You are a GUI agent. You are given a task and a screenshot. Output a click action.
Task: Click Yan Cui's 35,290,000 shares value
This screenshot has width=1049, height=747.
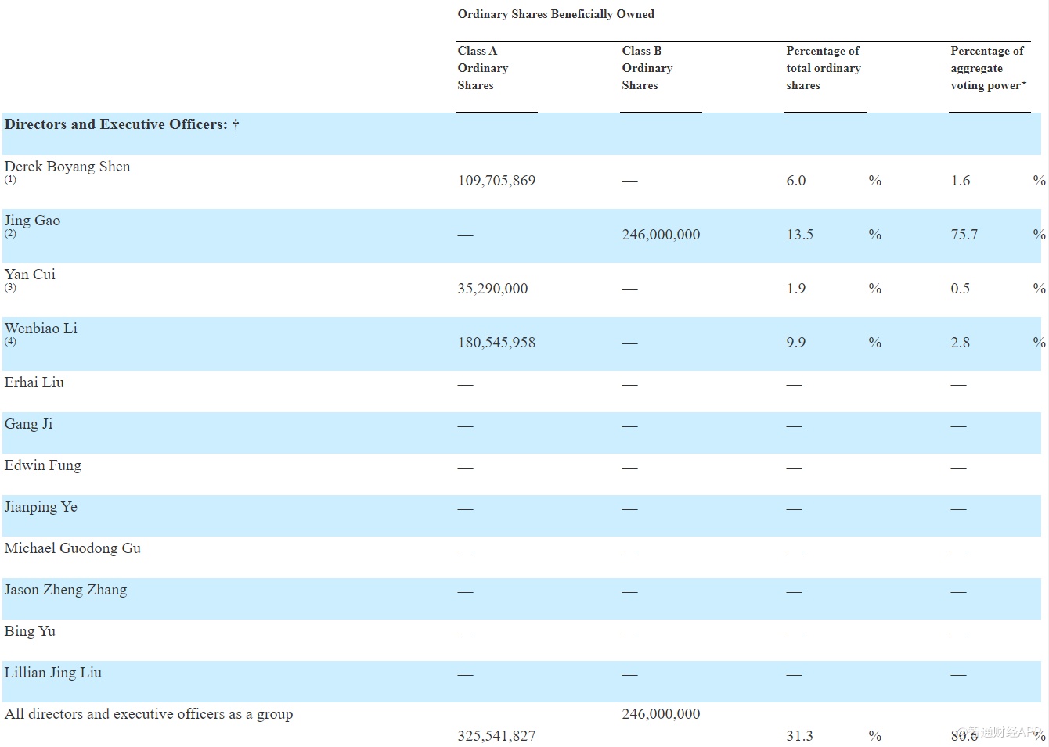492,289
